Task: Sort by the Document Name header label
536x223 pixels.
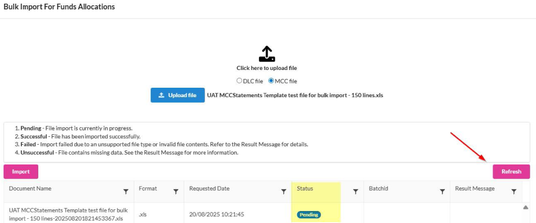Action: [x=30, y=189]
